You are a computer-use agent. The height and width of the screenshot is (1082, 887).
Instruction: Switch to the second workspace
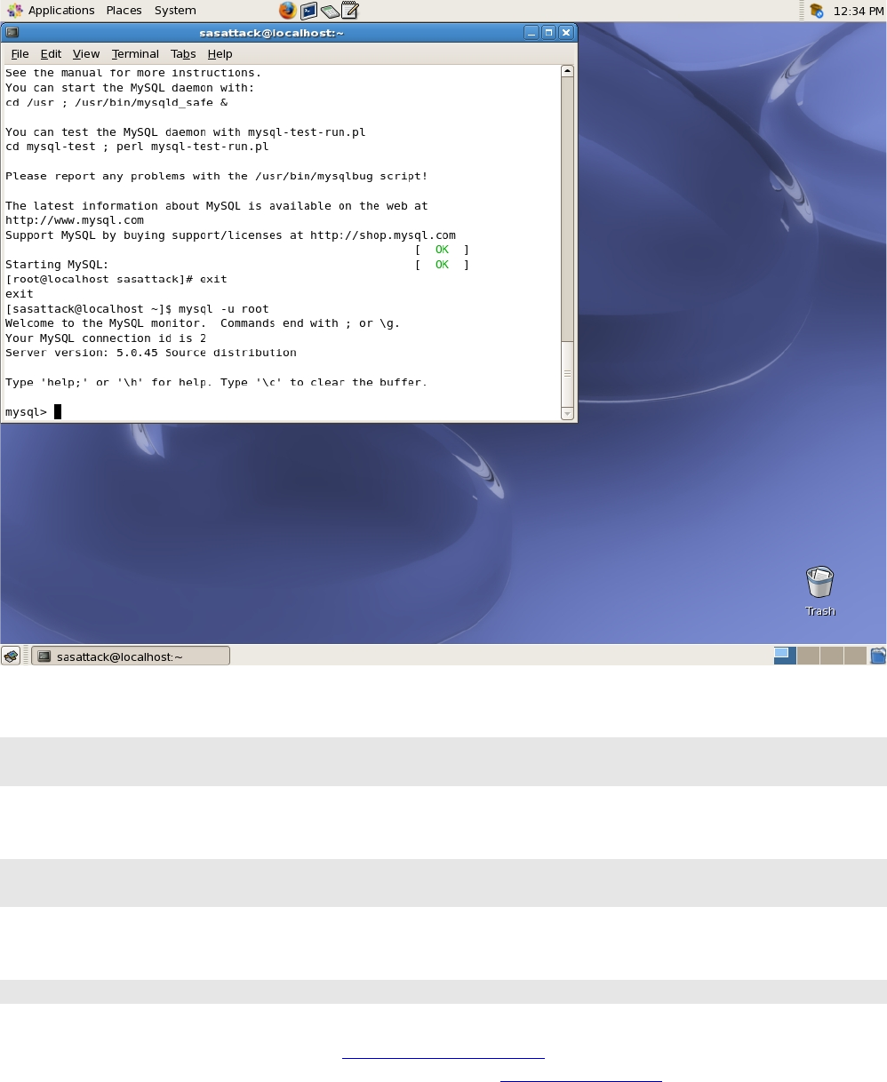point(808,656)
